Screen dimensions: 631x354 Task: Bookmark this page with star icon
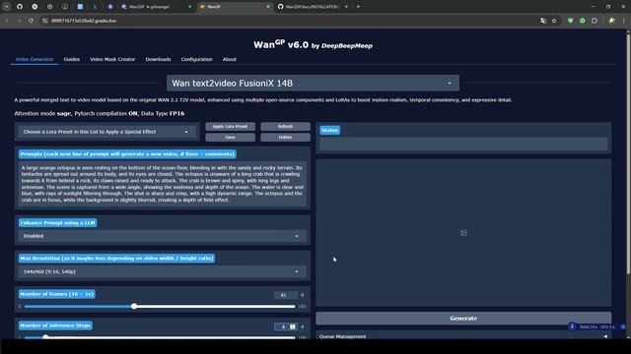click(554, 21)
